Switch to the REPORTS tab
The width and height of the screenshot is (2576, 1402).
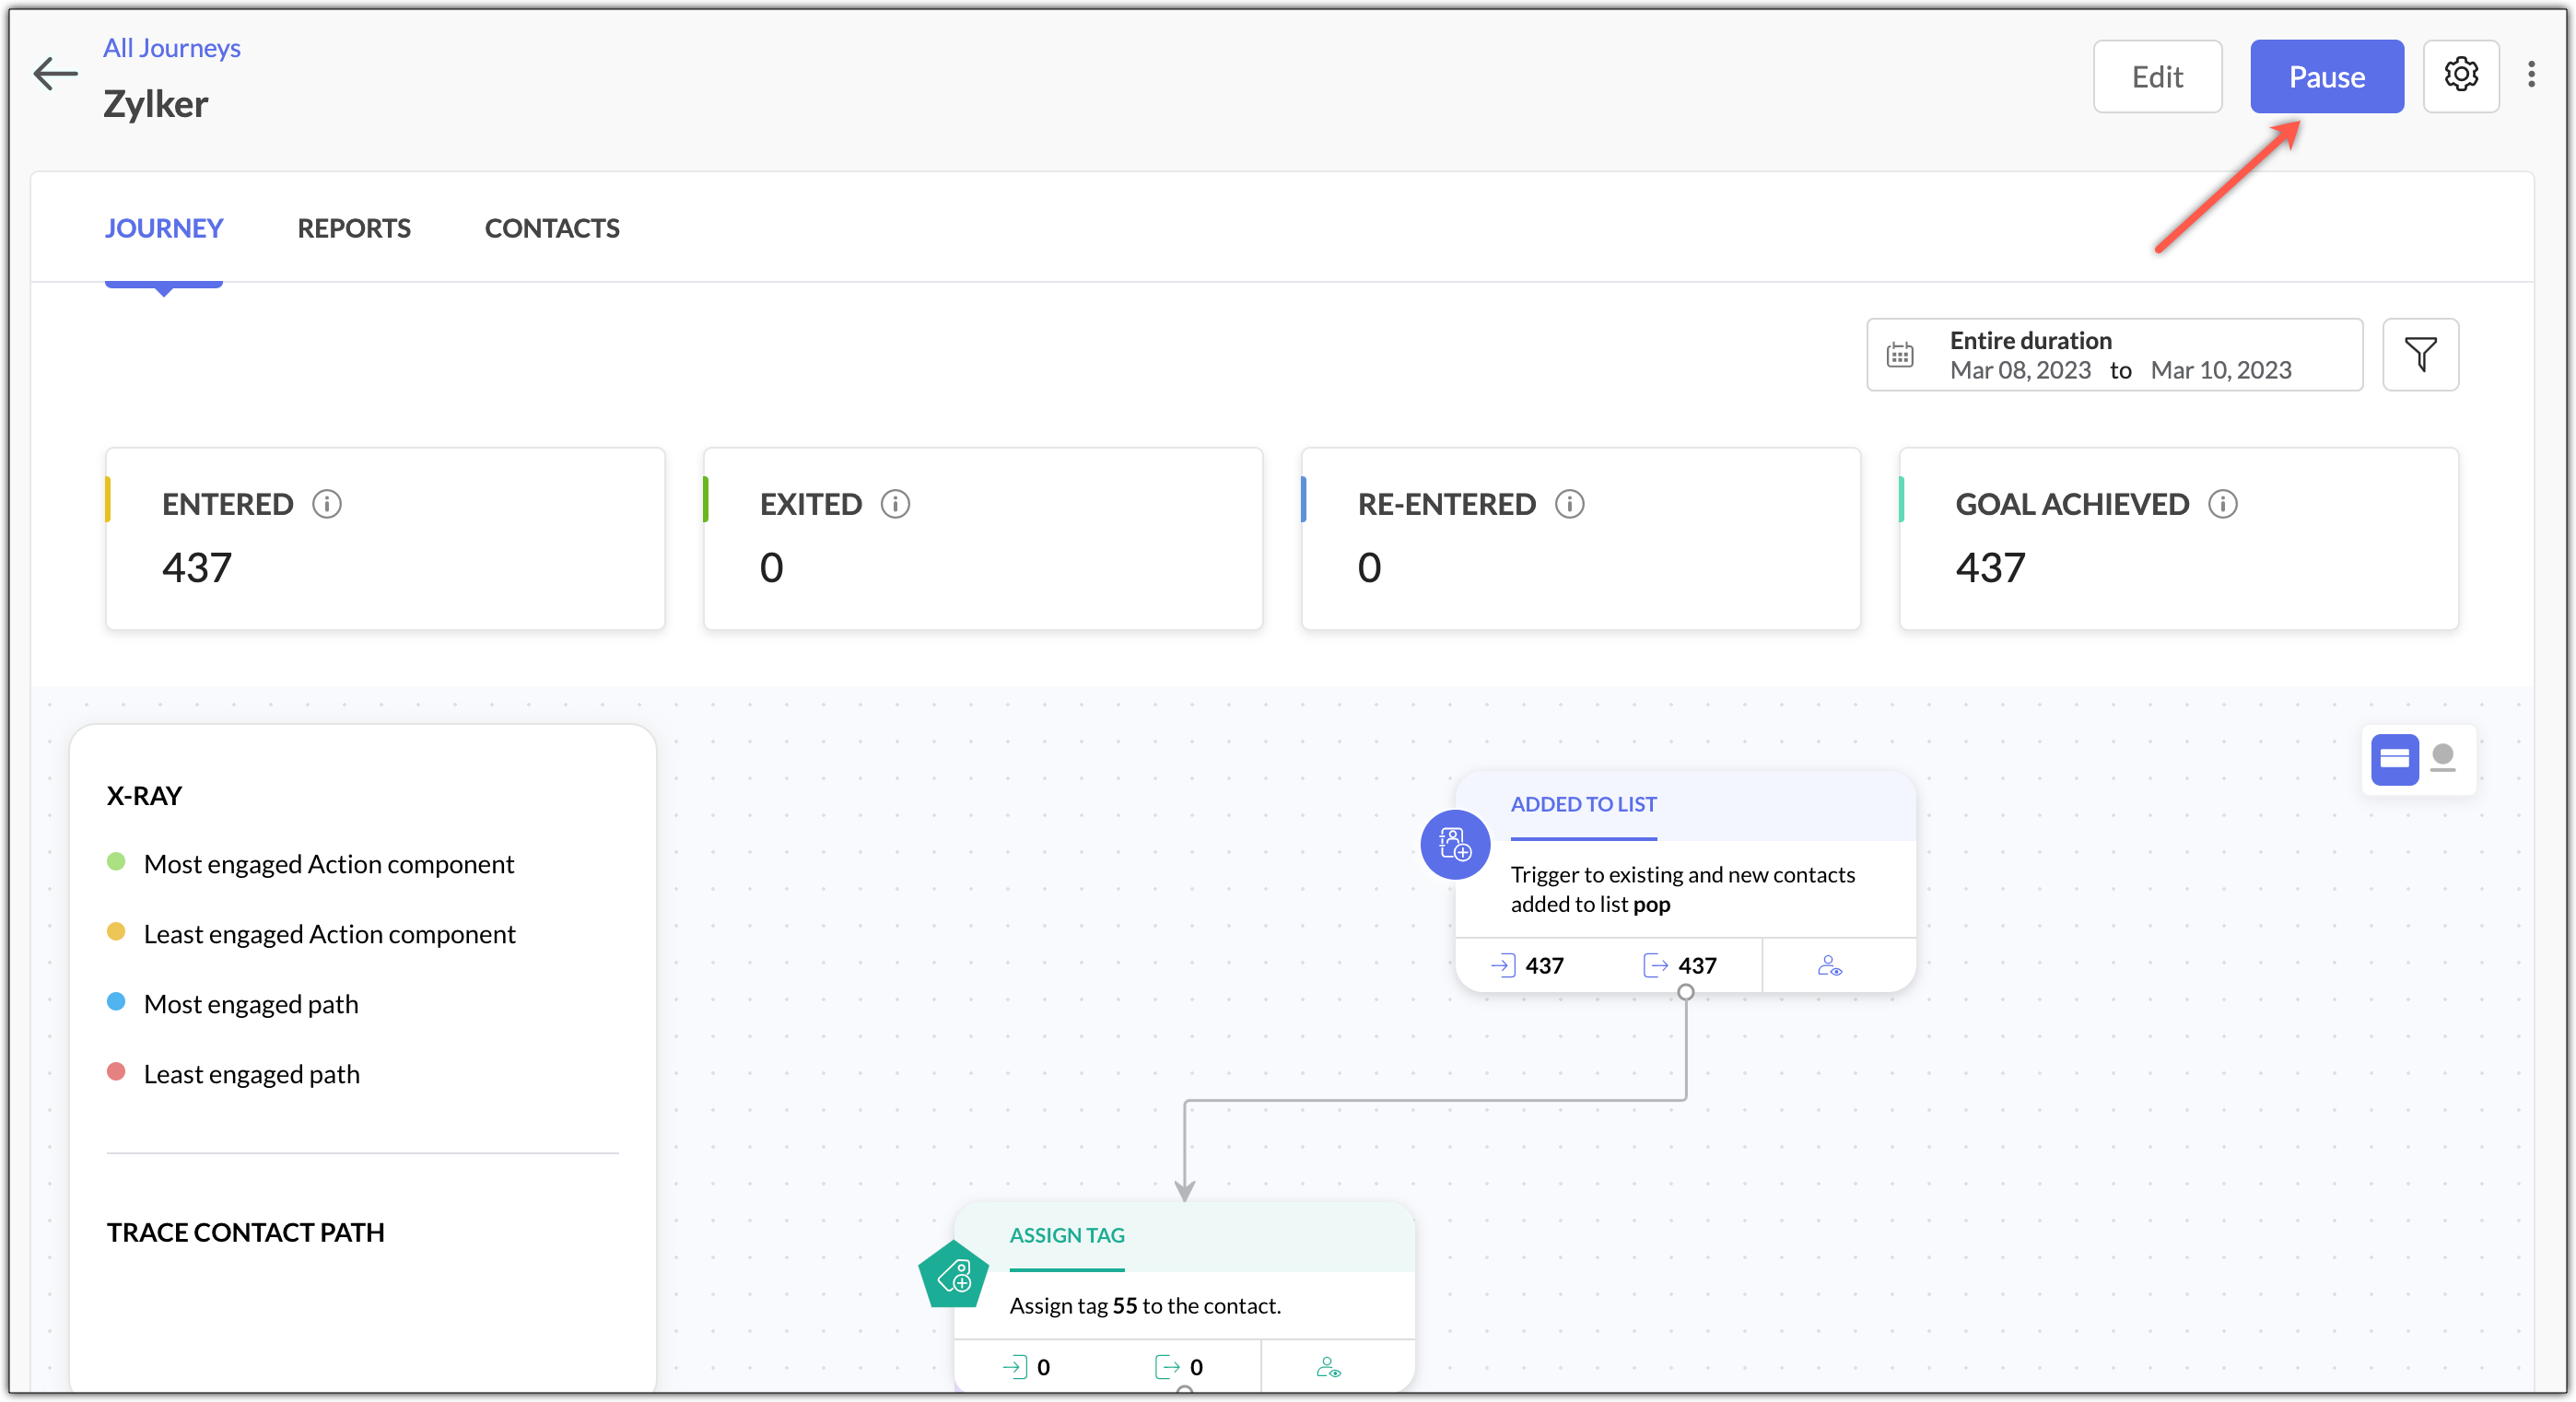[354, 227]
